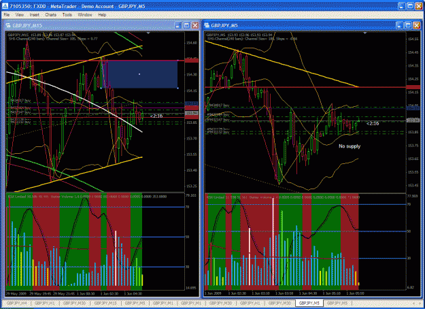Open the File menu

[x=7, y=15]
